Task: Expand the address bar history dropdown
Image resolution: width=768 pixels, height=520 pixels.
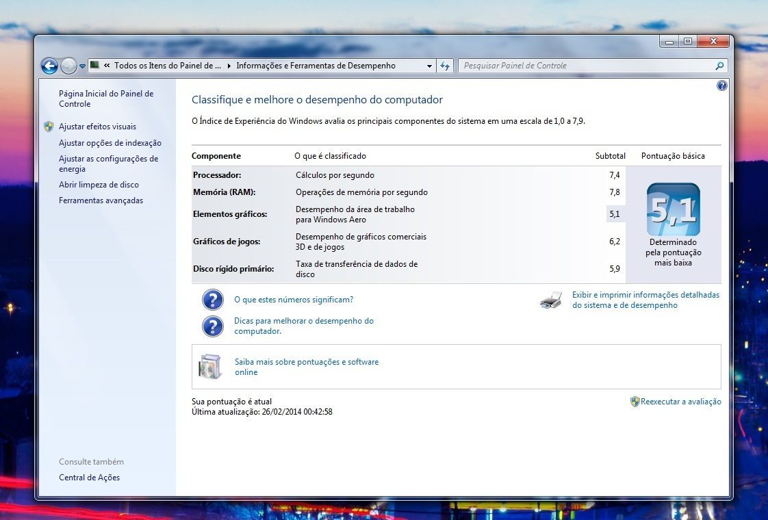Action: [x=429, y=66]
